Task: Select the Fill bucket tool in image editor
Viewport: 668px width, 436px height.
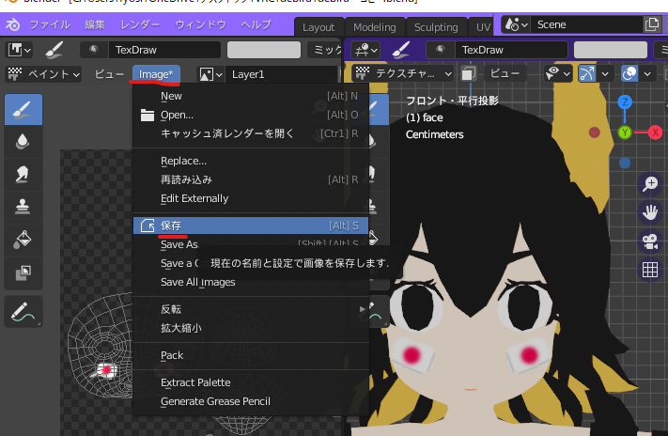Action: coord(23,240)
